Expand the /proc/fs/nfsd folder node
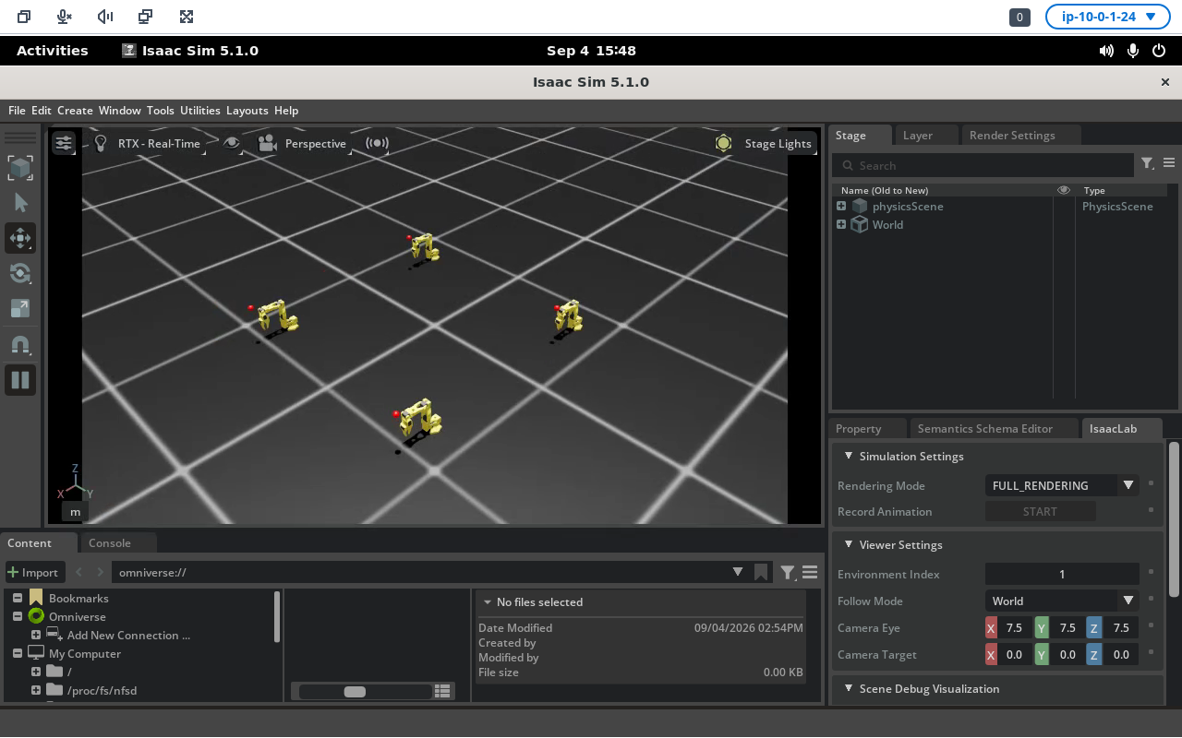Image resolution: width=1182 pixels, height=738 pixels. tap(36, 690)
